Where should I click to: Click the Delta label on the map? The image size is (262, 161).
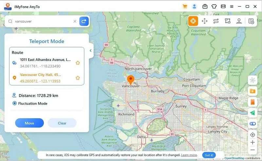(141, 137)
